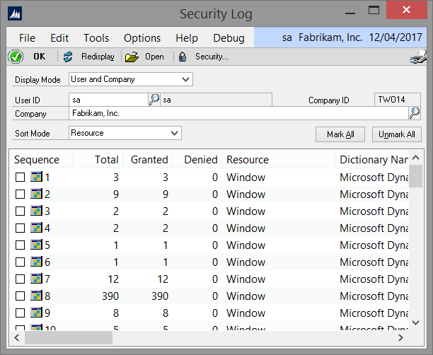Click the green OK checkmark icon
The width and height of the screenshot is (433, 355).
coord(16,57)
